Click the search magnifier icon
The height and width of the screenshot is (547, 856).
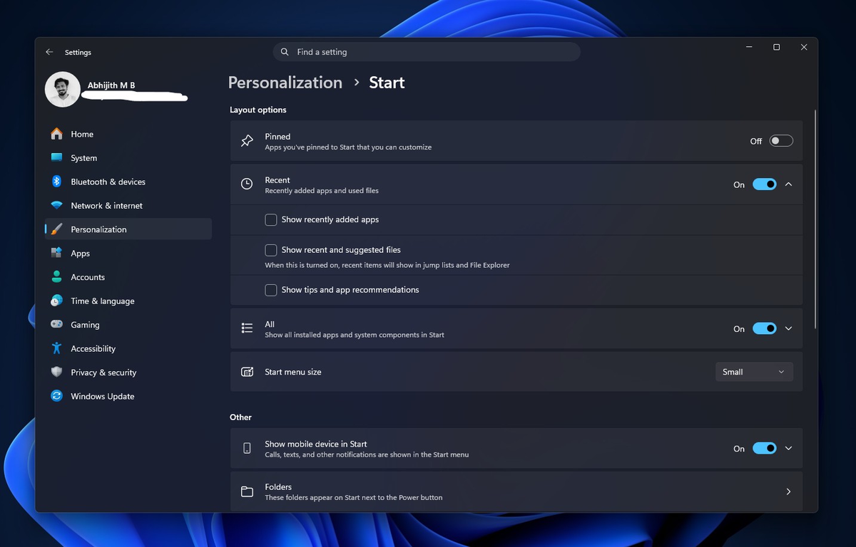(285, 52)
